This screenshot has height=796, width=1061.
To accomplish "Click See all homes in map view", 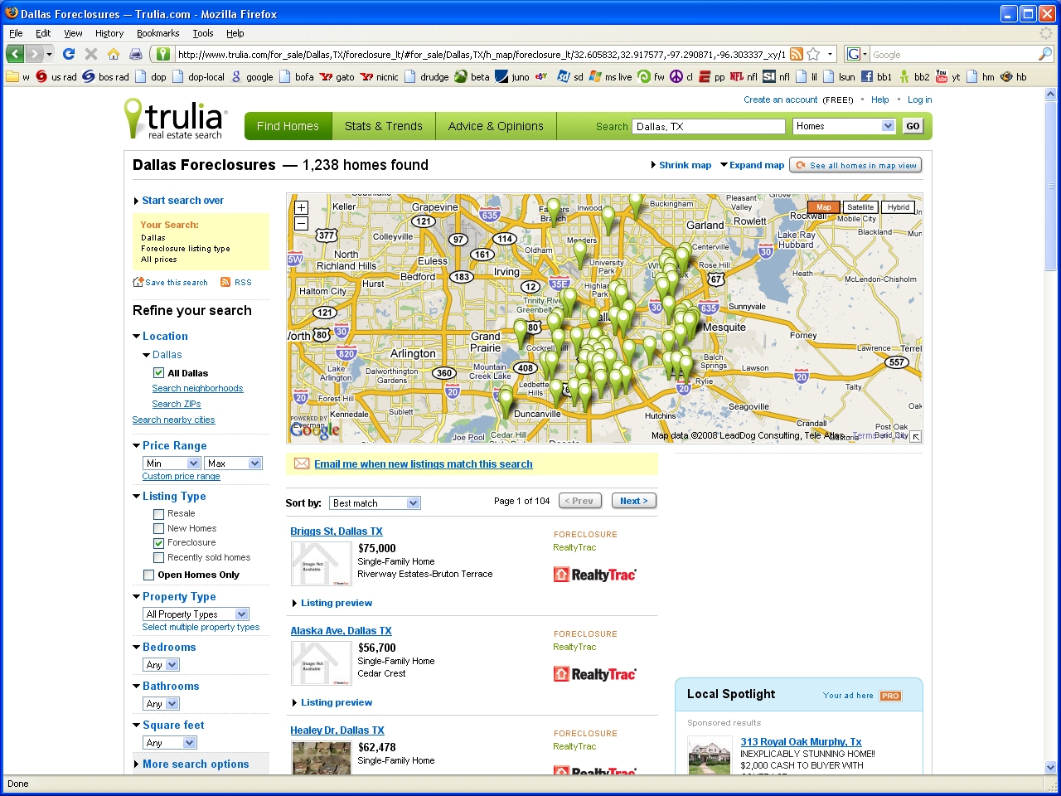I will [x=855, y=165].
